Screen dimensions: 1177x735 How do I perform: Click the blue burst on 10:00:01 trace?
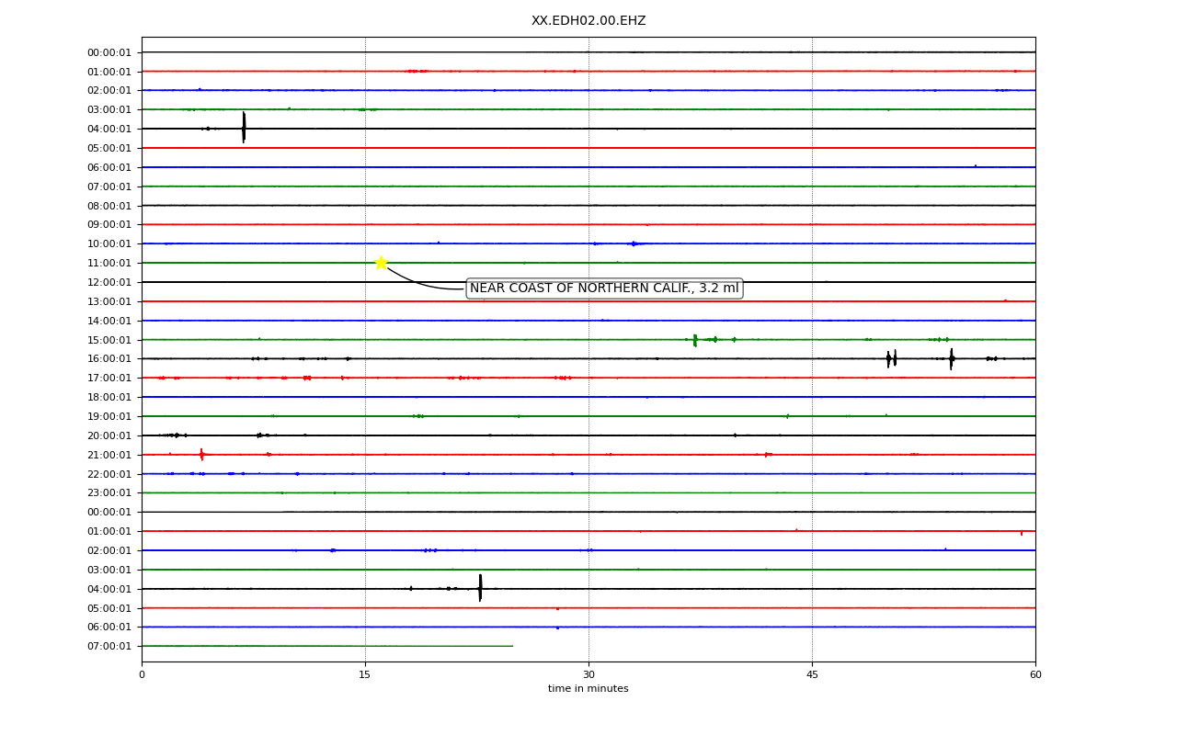pos(634,243)
